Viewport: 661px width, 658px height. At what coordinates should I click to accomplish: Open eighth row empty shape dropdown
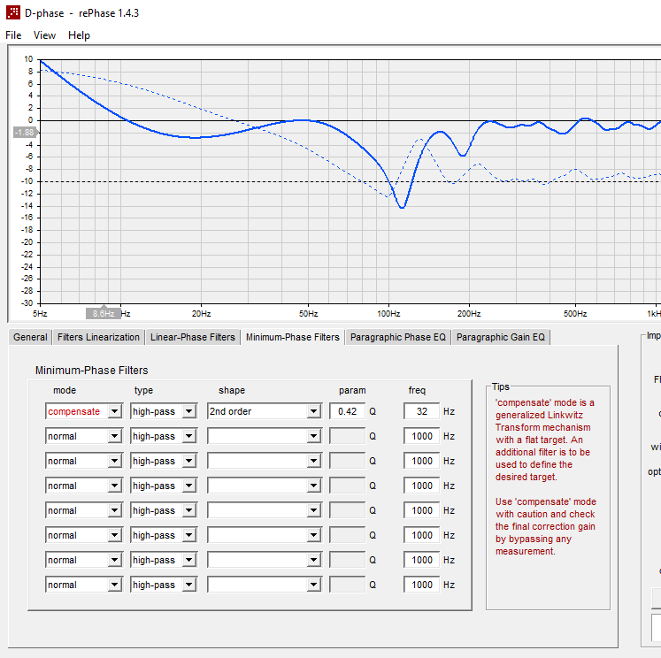pyautogui.click(x=265, y=585)
